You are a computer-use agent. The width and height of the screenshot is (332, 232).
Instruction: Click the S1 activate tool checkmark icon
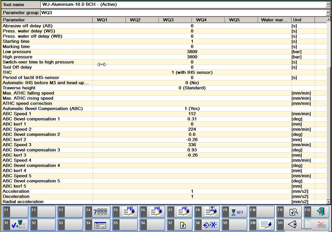coord(18,224)
